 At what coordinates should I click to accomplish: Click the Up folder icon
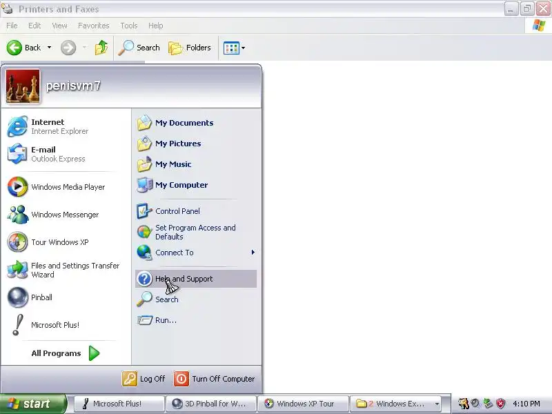click(101, 48)
